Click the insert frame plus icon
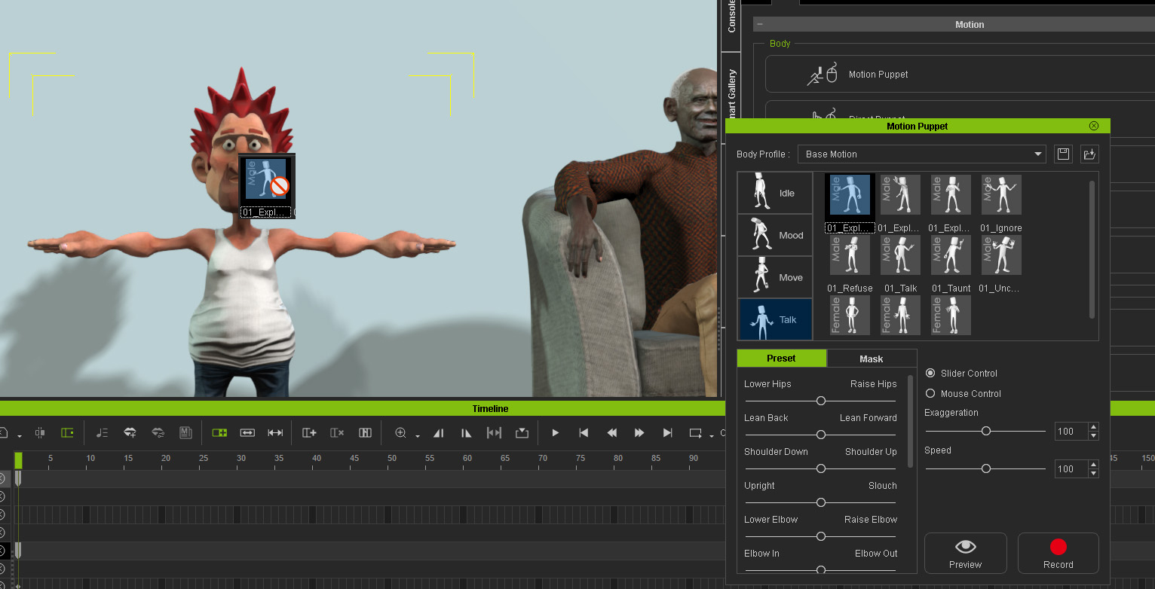Viewport: 1155px width, 589px height. pyautogui.click(x=309, y=433)
